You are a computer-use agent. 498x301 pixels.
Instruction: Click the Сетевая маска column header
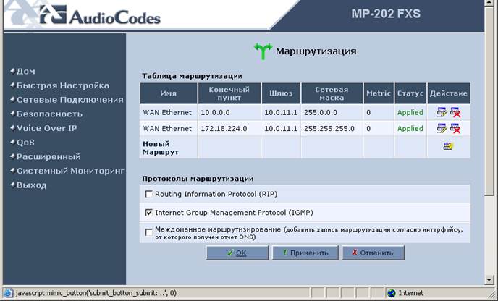[332, 93]
